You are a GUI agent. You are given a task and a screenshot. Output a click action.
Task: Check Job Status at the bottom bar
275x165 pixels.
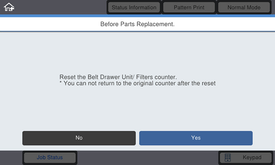50,158
